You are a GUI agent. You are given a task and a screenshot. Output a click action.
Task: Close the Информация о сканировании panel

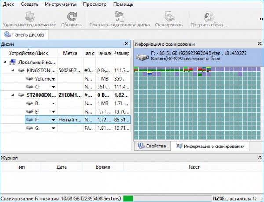pos(260,44)
